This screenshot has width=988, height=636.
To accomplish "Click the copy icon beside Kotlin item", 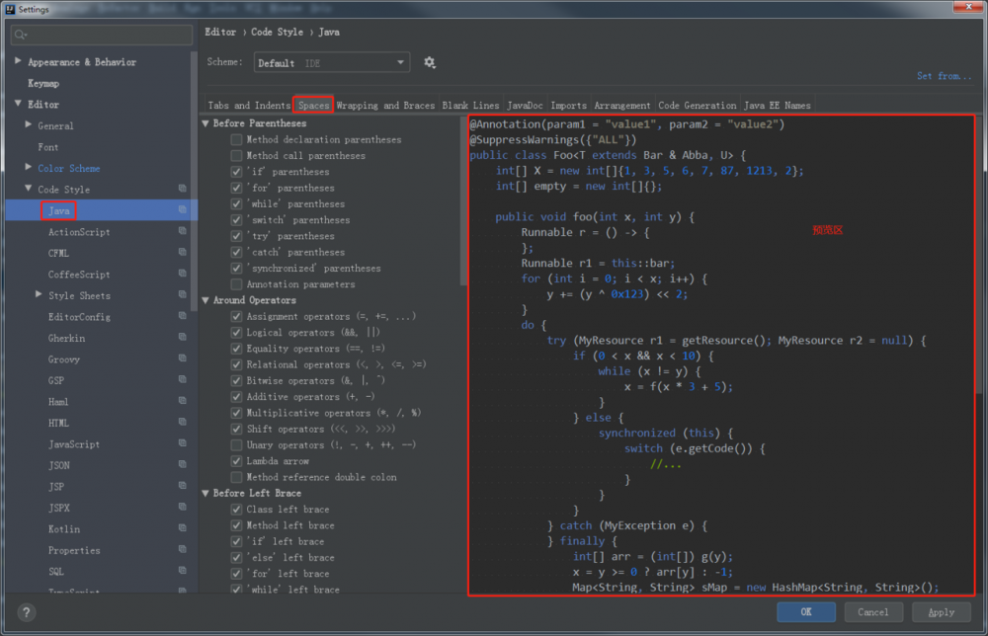I will (x=183, y=529).
